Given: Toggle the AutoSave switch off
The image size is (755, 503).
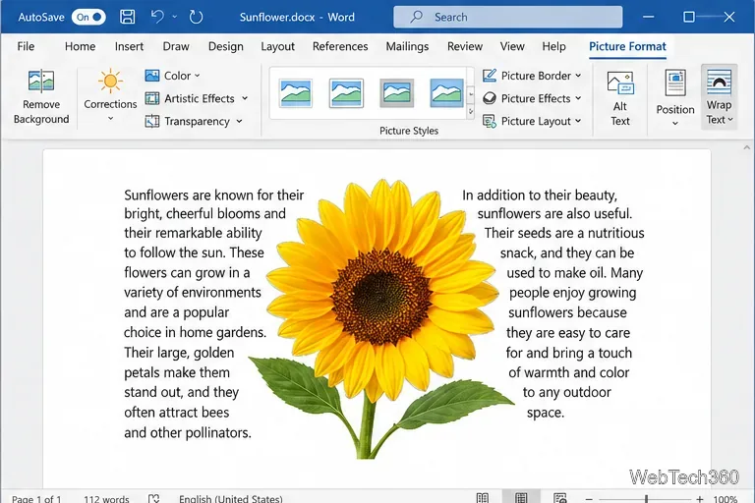Looking at the screenshot, I should [x=88, y=18].
